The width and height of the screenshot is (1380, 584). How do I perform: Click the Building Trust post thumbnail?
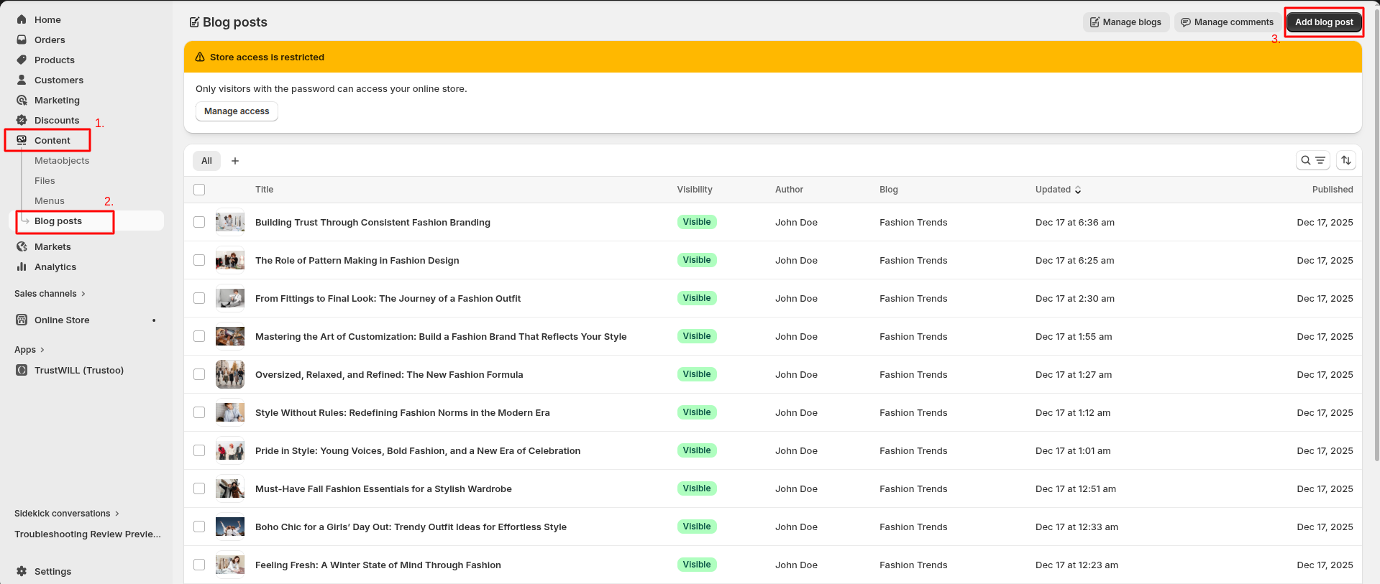pyautogui.click(x=230, y=222)
